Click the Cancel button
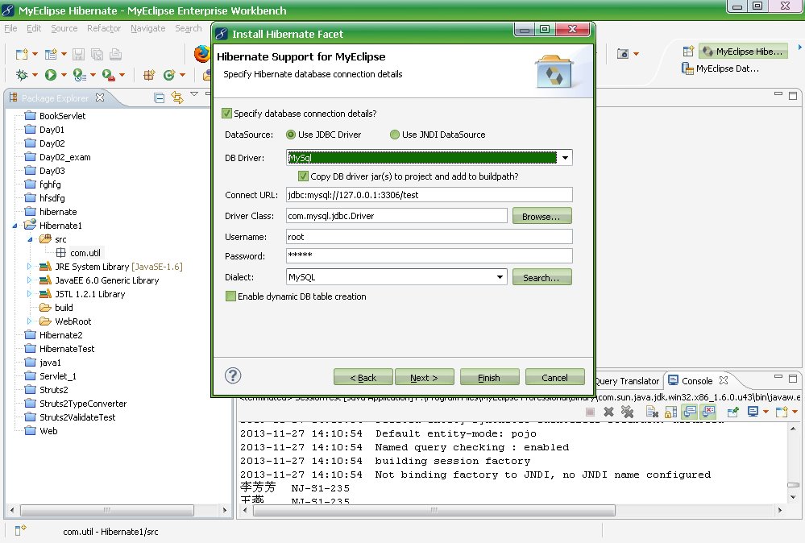 [554, 377]
